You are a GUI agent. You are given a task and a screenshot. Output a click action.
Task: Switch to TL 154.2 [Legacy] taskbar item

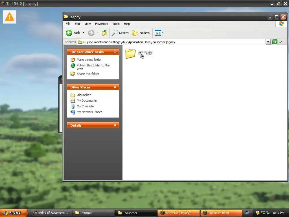point(179,213)
